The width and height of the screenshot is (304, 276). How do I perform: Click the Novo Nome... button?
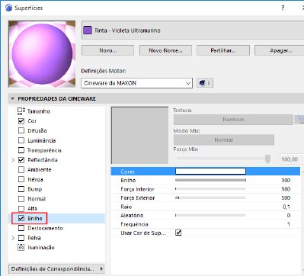tap(165, 50)
